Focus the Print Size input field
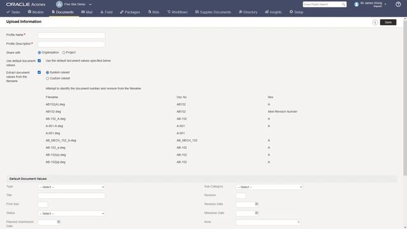The image size is (407, 229). [x=43, y=205]
